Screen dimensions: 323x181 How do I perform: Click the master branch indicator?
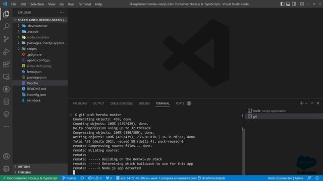pos(69,178)
